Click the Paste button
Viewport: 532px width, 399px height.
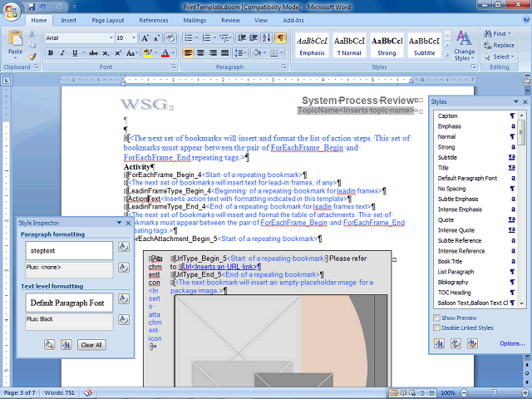(15, 43)
